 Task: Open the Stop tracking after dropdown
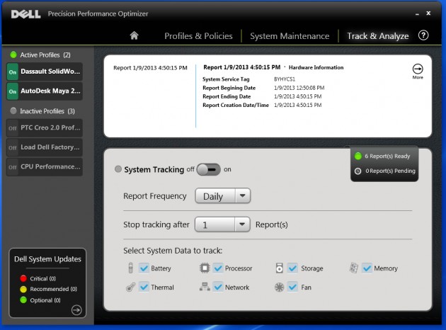tap(222, 224)
